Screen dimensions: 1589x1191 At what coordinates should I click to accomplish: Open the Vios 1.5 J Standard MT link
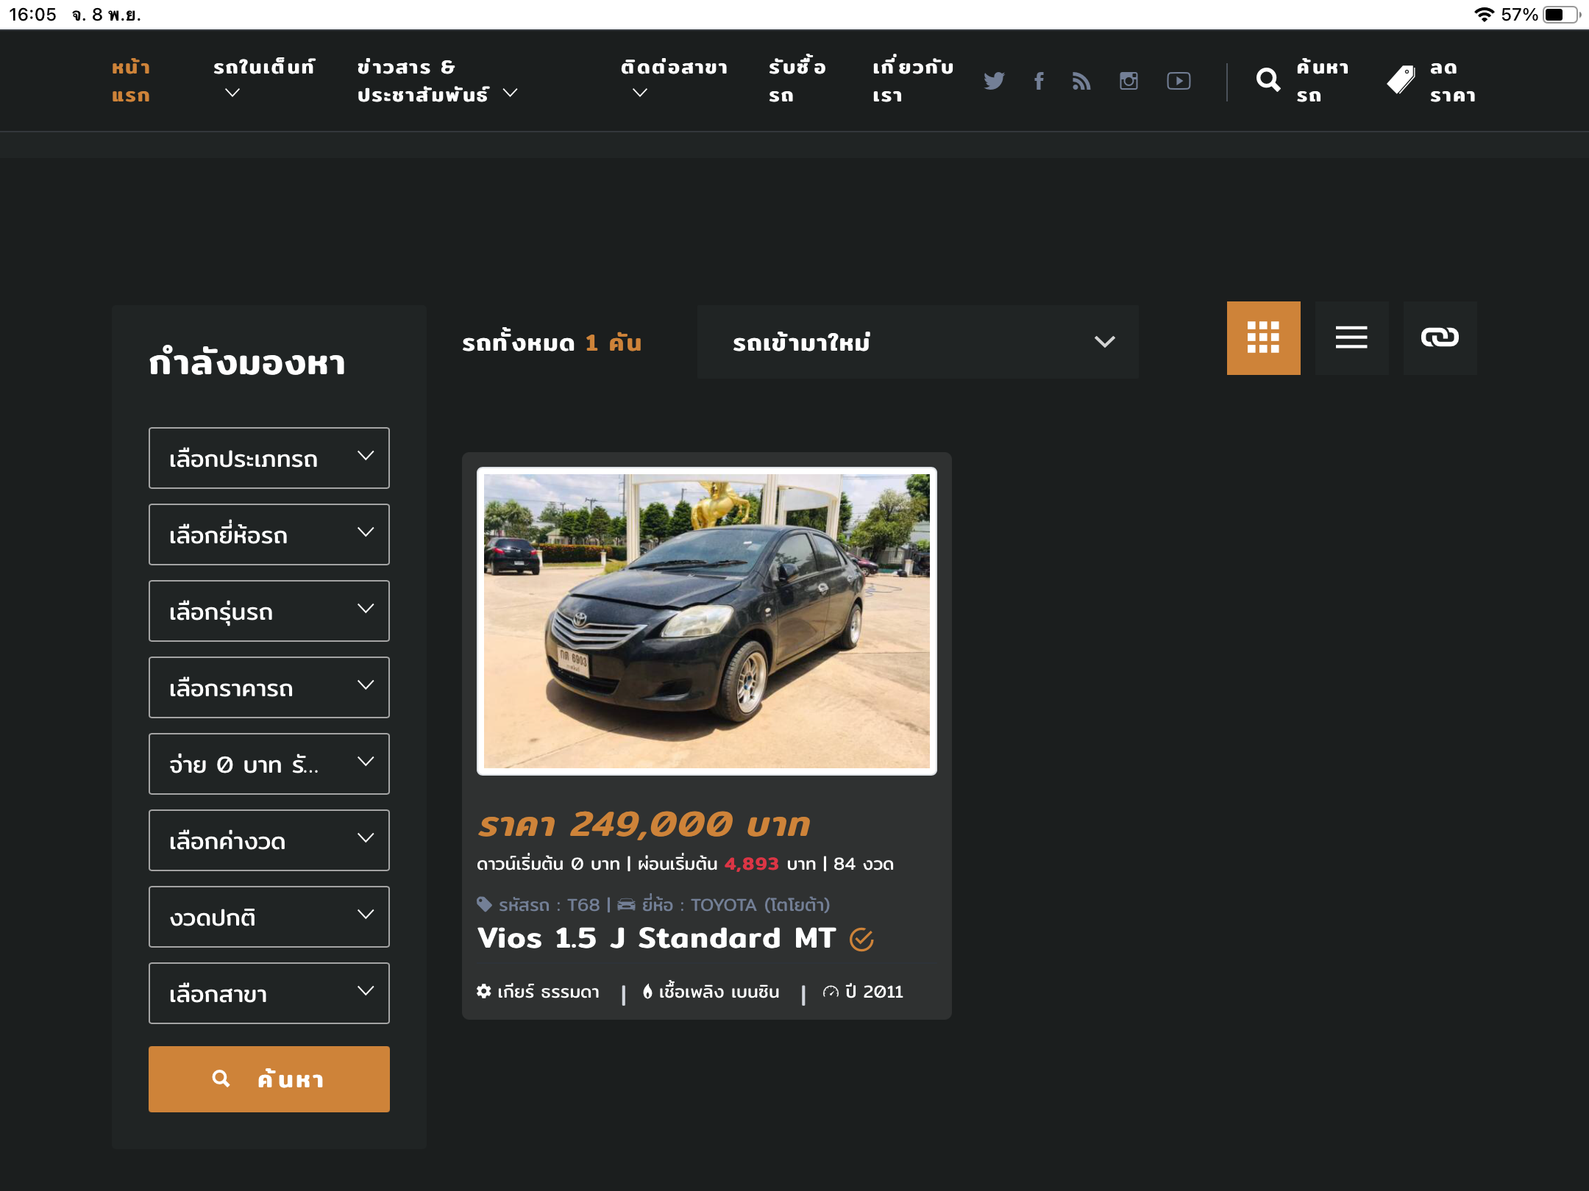[656, 939]
